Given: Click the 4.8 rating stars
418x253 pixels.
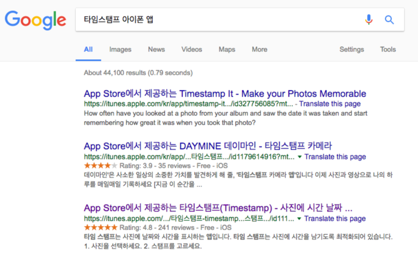Looking at the screenshot, I should (x=101, y=228).
